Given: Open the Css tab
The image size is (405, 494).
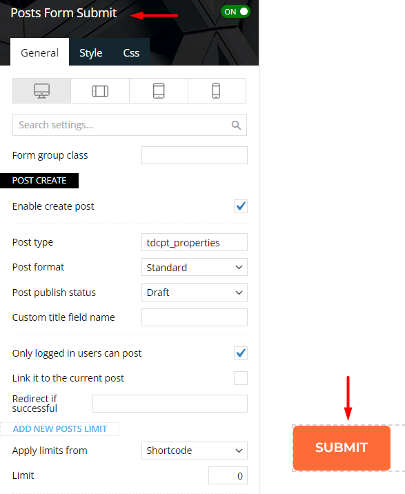Looking at the screenshot, I should click(x=131, y=52).
